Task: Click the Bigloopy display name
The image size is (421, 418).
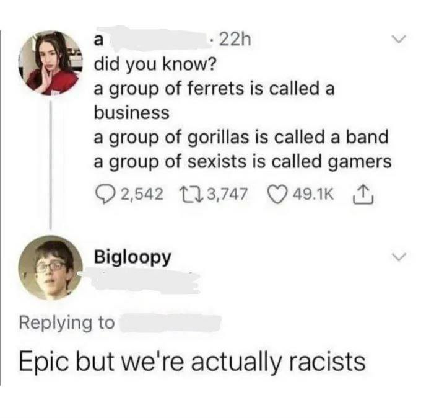Action: click(132, 257)
